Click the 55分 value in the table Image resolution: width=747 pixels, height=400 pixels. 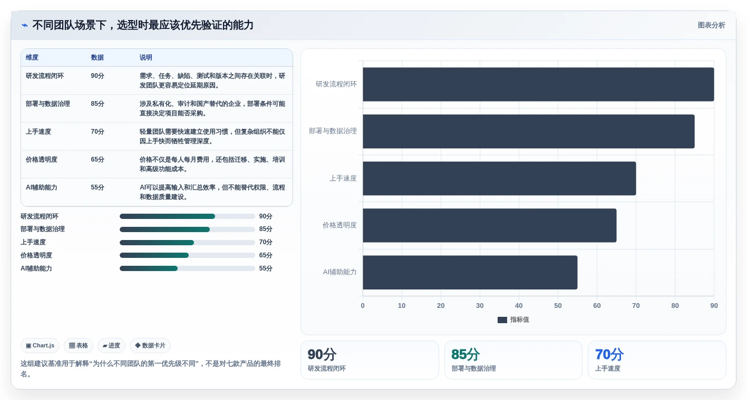98,187
